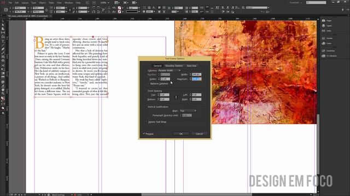Select the Selection tool

[x=3, y=21]
